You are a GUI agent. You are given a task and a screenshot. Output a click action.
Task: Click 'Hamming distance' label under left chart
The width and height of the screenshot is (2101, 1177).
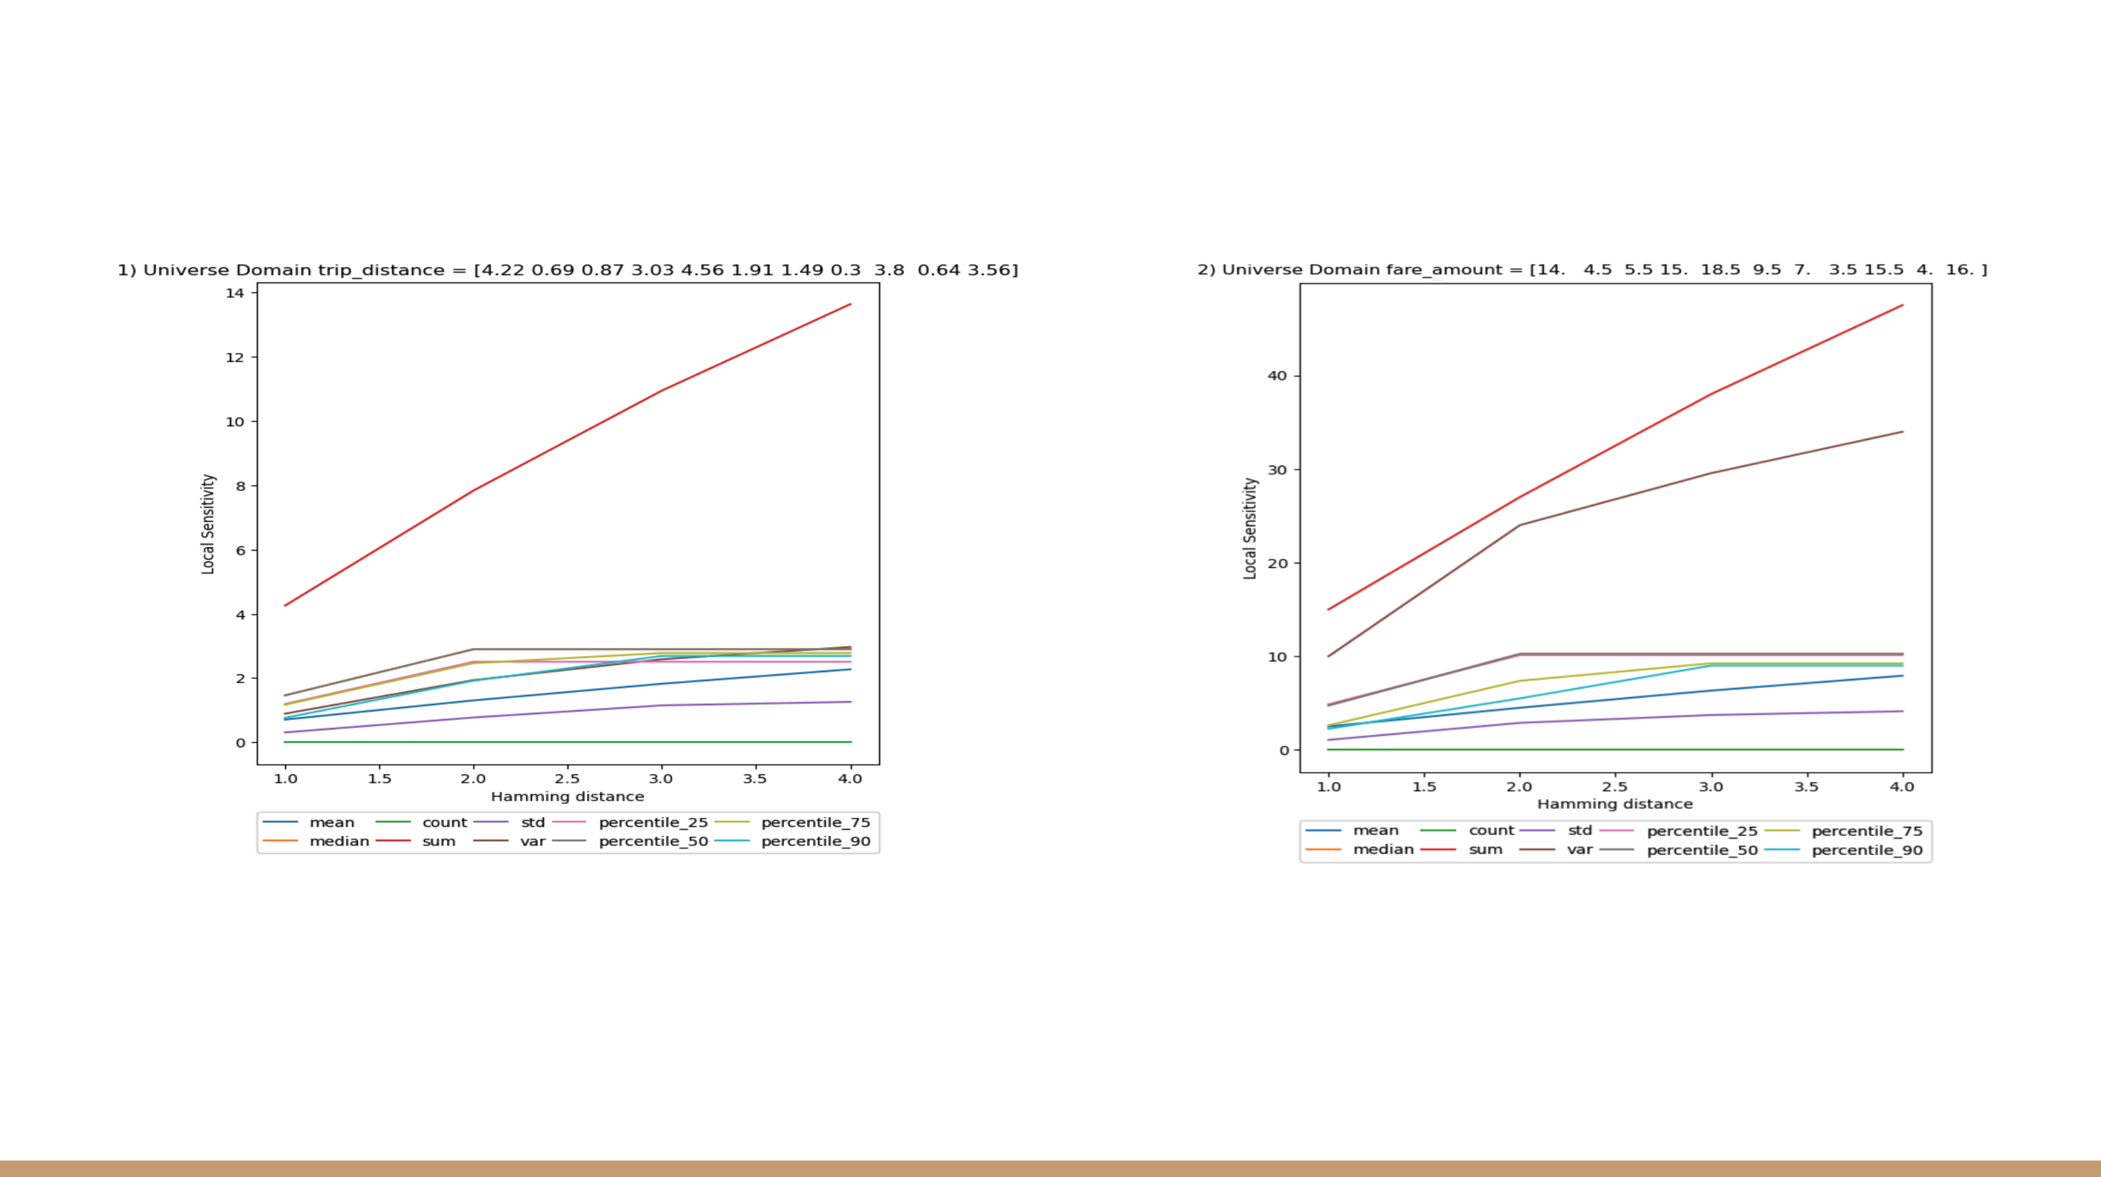click(568, 796)
